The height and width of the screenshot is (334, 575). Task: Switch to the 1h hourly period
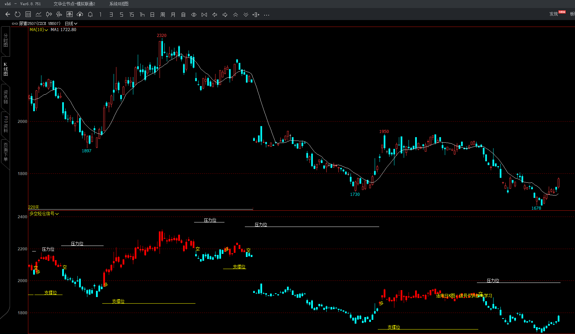142,15
